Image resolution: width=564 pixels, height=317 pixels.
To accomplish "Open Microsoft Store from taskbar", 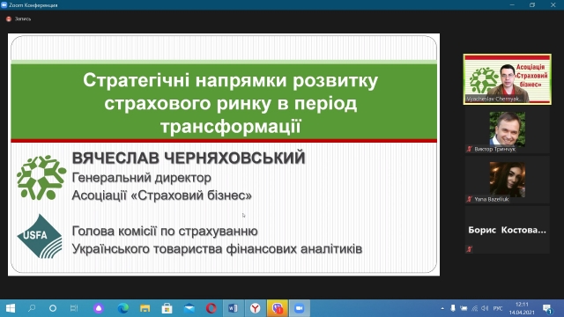I will pos(167,308).
